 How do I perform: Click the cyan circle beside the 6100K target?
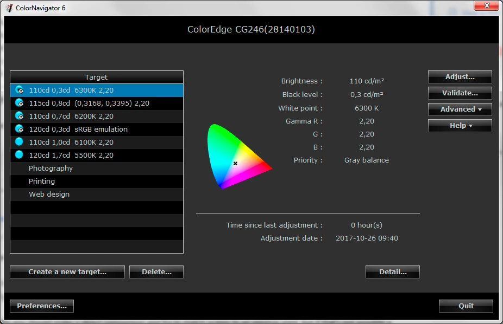19,141
